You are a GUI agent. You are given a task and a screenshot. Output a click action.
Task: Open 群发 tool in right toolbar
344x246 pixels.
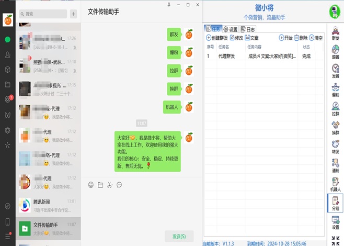(x=336, y=33)
